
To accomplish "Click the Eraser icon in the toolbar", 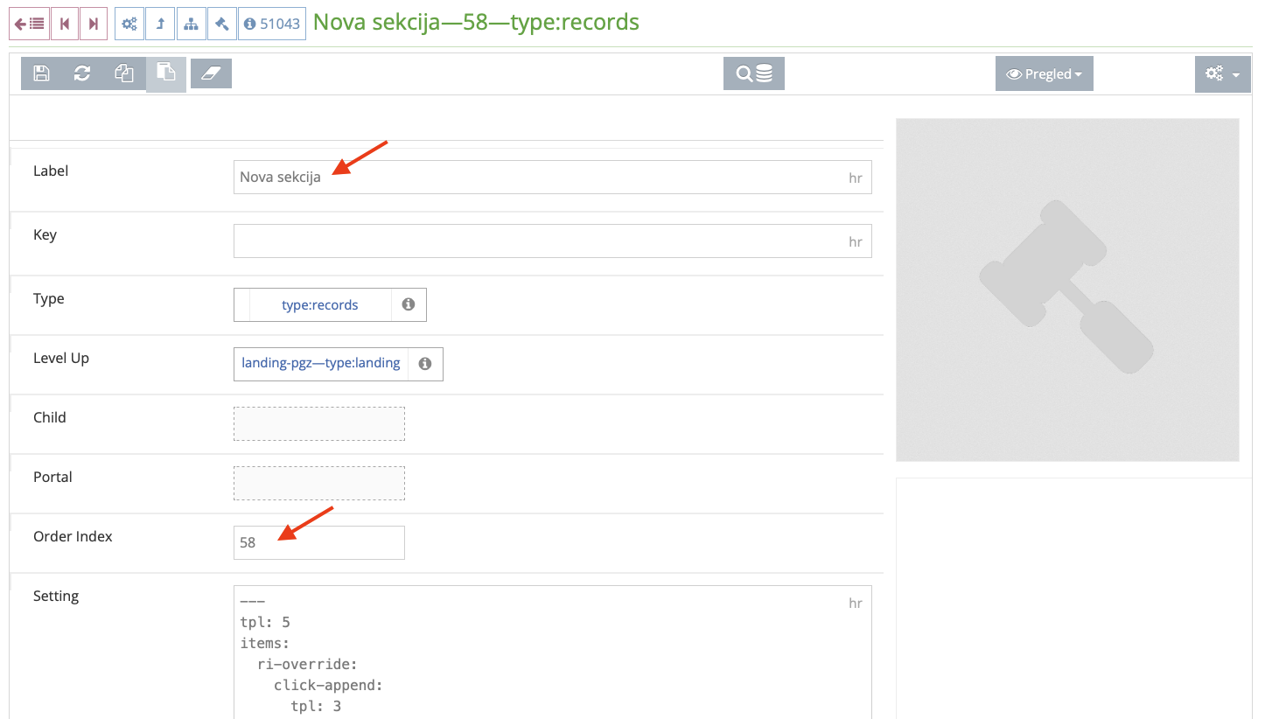I will coord(211,73).
